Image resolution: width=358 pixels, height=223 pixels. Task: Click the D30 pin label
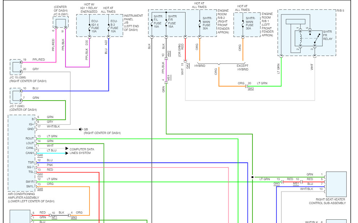pos(87,42)
